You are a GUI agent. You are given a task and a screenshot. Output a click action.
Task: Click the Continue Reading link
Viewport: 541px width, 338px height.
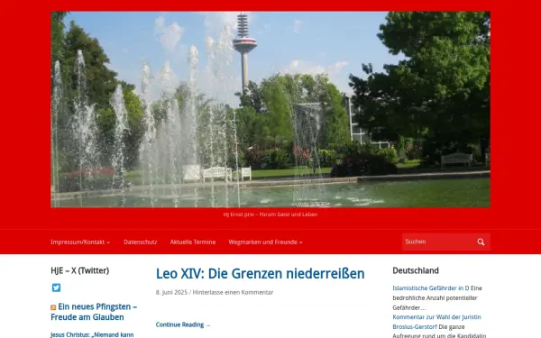pyautogui.click(x=183, y=324)
